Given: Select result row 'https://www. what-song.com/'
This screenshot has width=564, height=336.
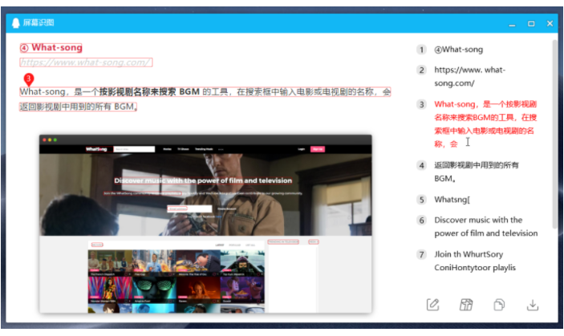Looking at the screenshot, I should click(470, 76).
